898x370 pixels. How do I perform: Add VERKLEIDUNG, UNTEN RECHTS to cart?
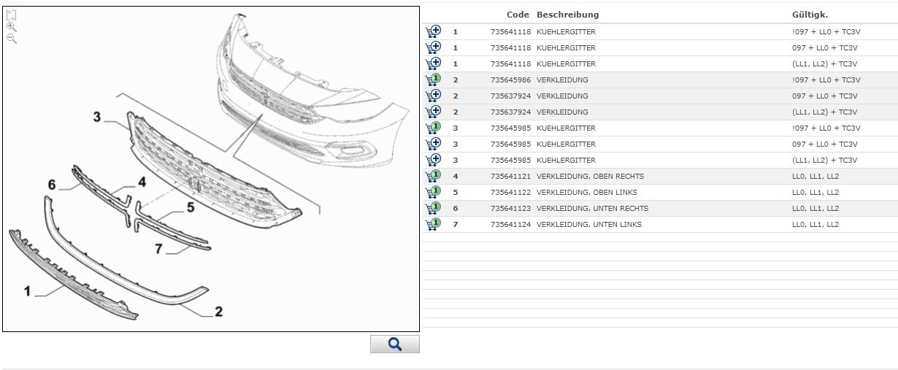pos(434,208)
